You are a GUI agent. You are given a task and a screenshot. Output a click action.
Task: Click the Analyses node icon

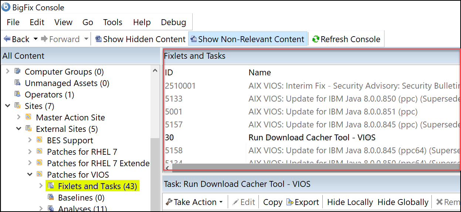(51, 209)
